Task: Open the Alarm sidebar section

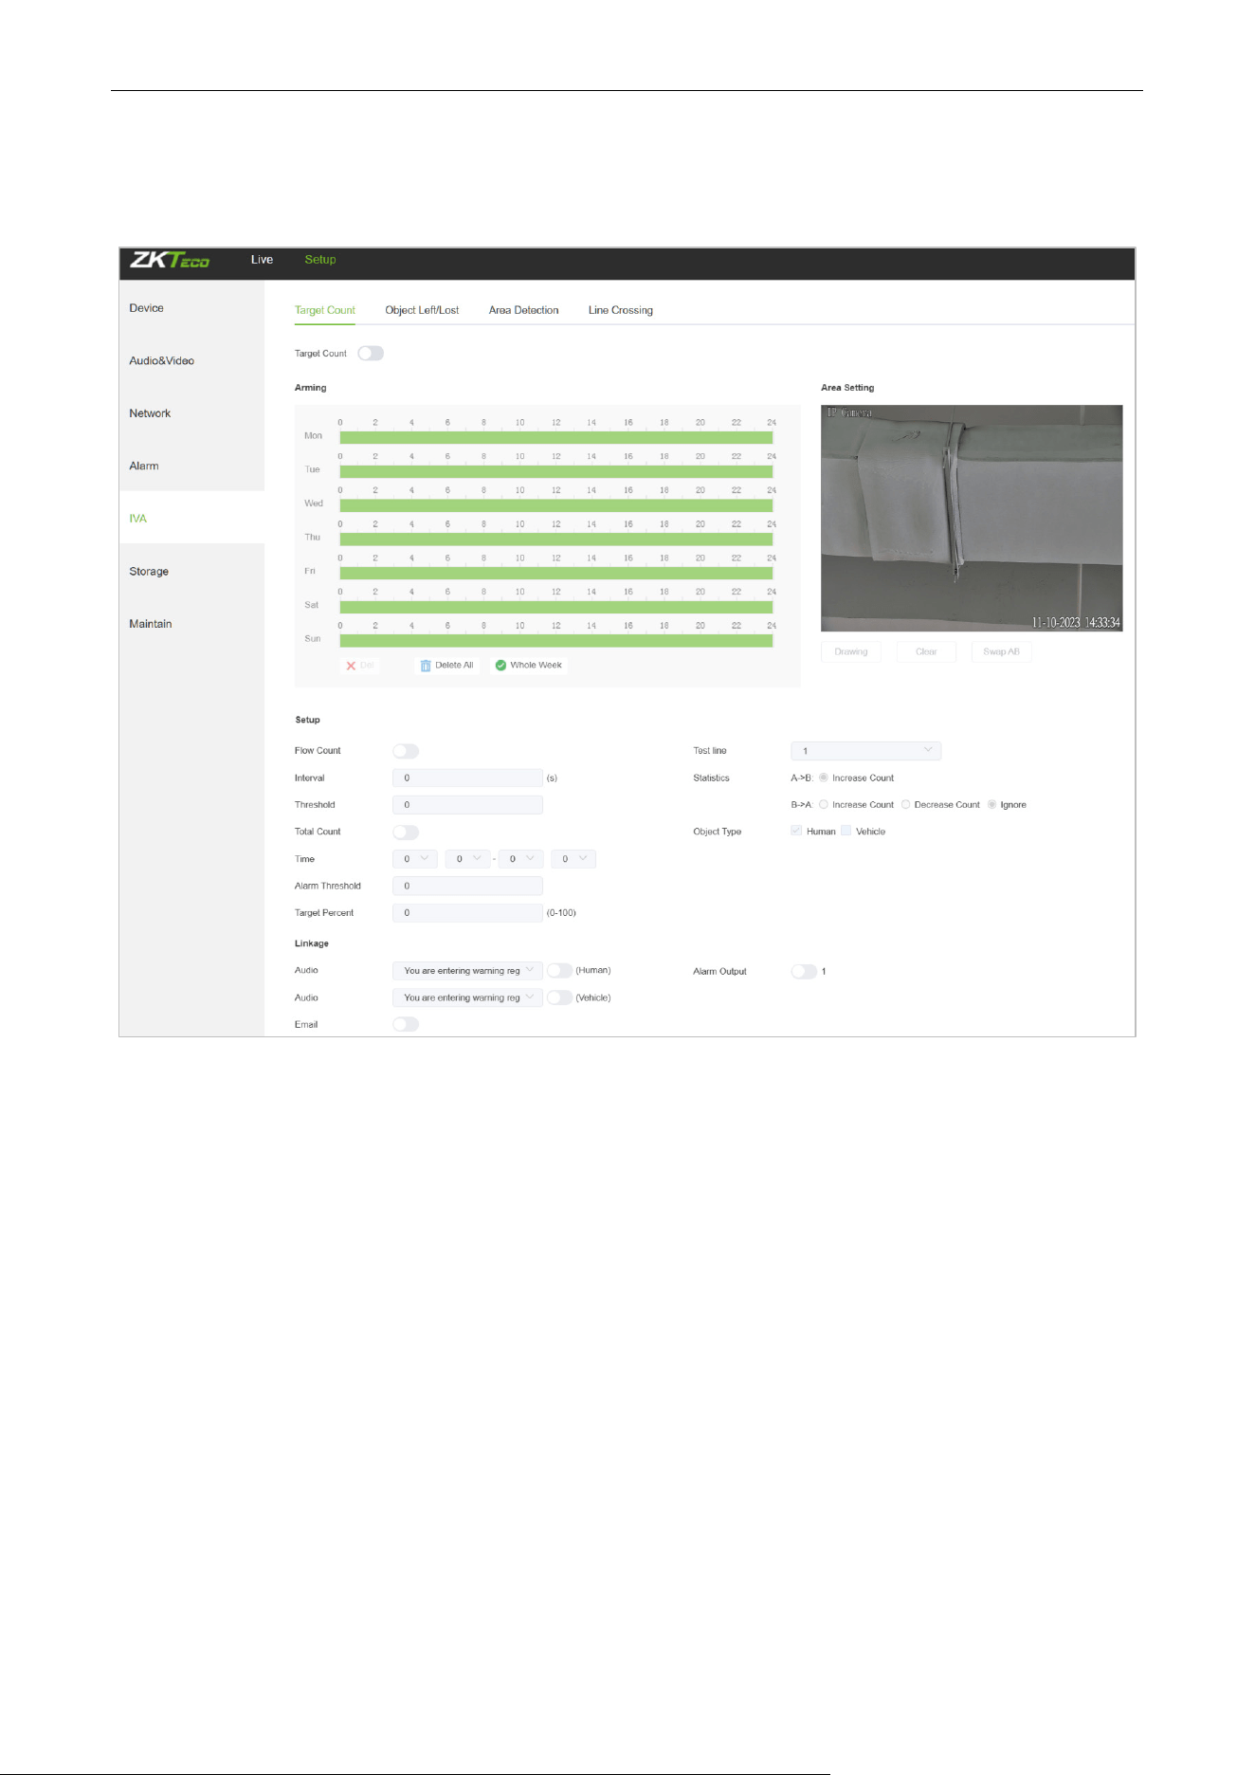Action: (x=191, y=467)
